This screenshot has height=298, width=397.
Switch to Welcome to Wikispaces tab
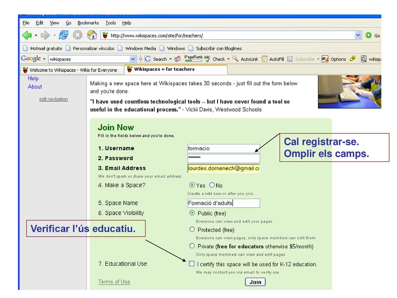click(x=72, y=70)
